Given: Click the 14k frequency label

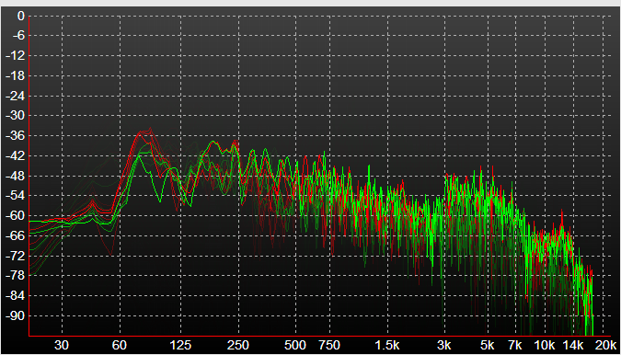Looking at the screenshot, I should click(x=573, y=345).
